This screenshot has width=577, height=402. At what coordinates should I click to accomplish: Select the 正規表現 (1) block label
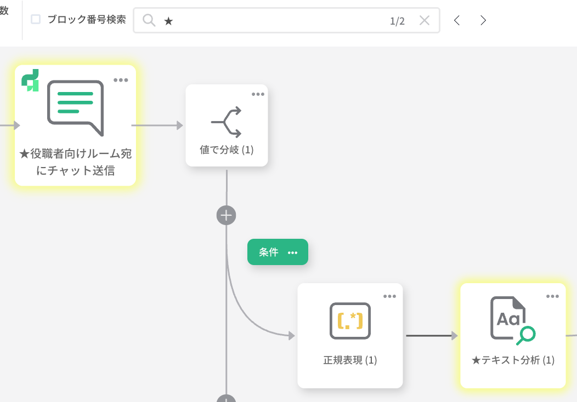[350, 360]
